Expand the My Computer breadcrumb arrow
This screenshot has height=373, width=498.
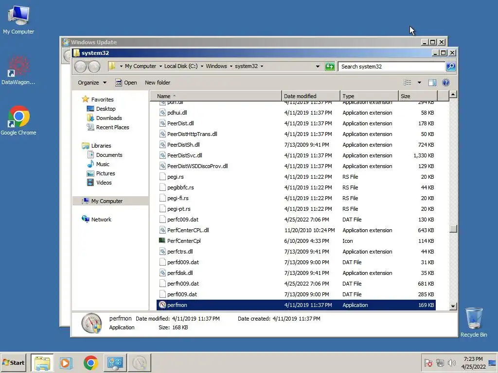(160, 66)
